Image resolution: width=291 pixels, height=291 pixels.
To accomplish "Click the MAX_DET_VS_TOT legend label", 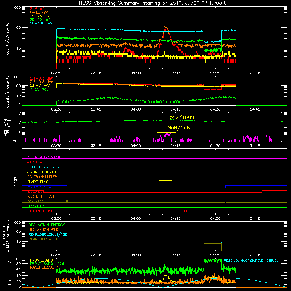I will click(45, 267).
